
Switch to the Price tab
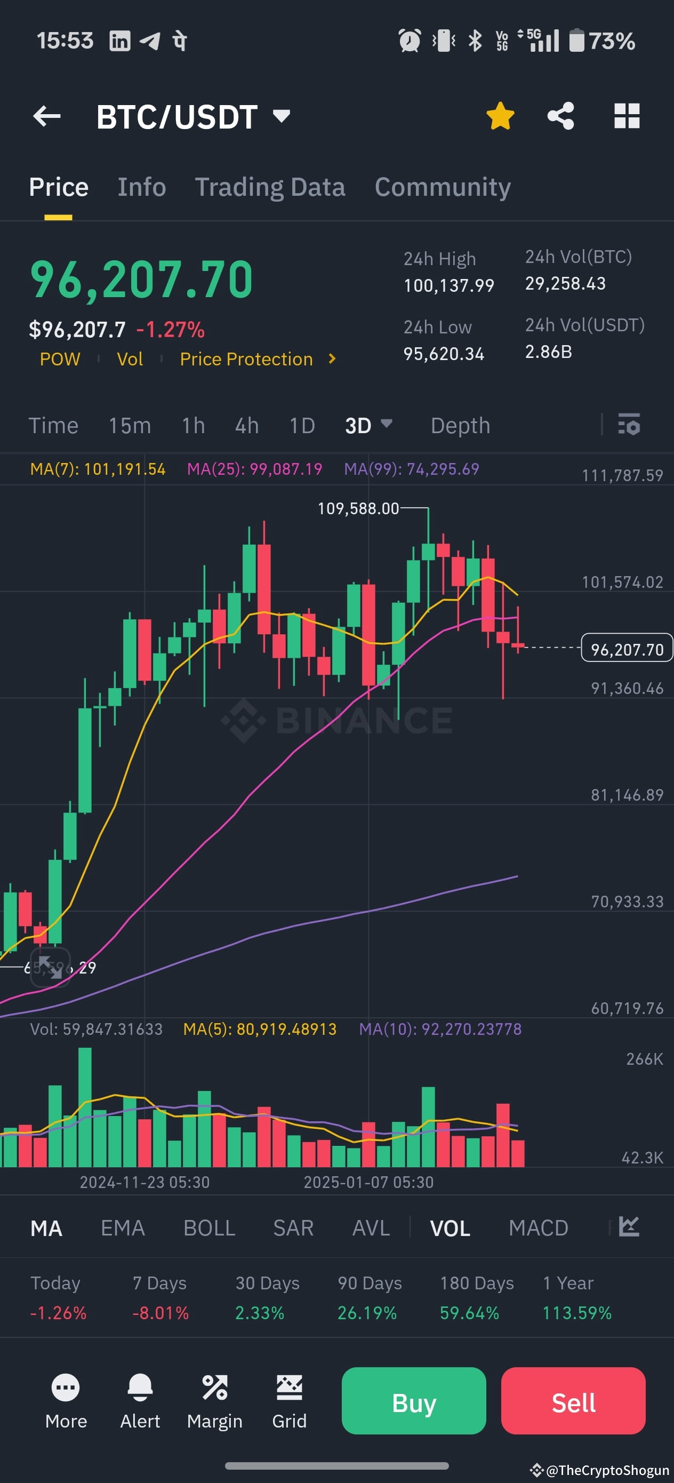[59, 187]
